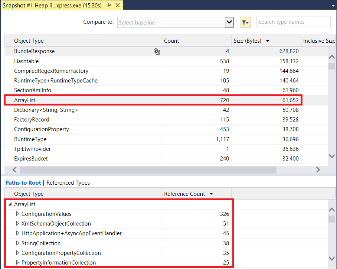
Task: Close the Snapshot #1 heap tab
Action: 118,5
